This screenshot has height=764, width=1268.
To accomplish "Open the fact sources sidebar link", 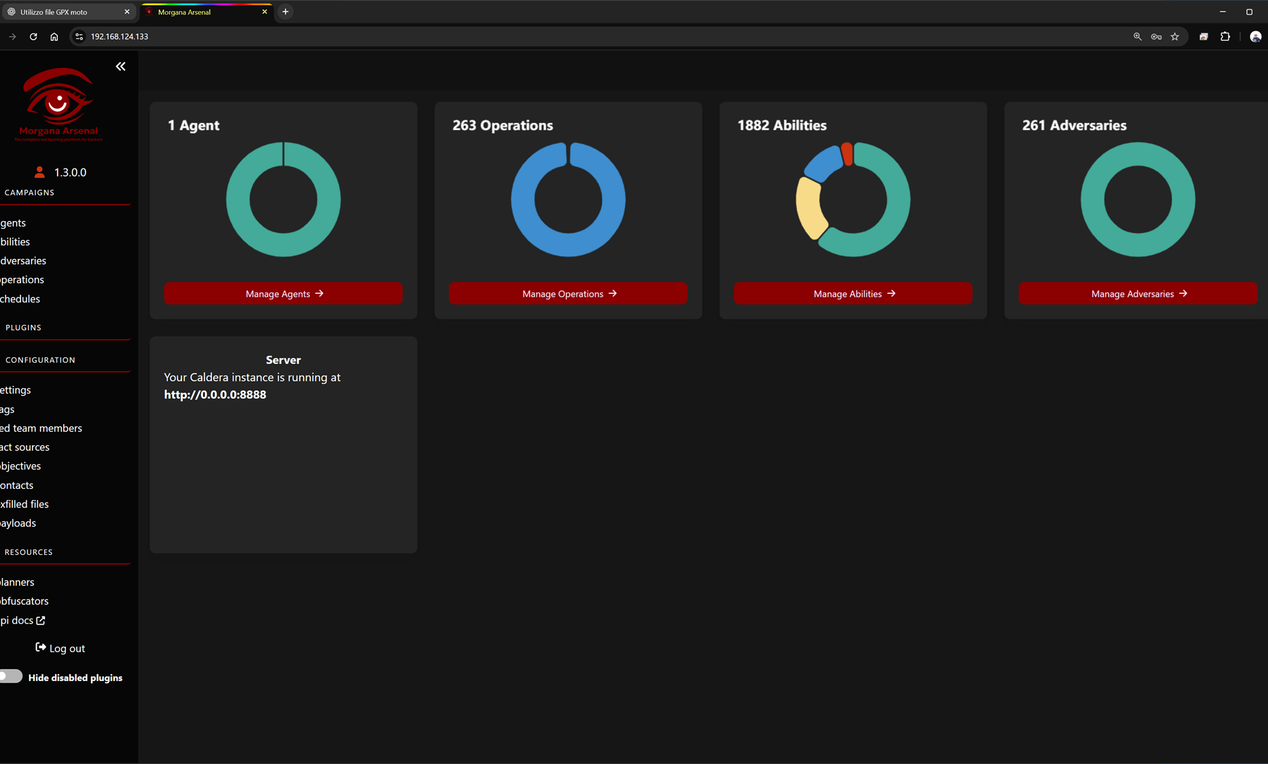I will pyautogui.click(x=25, y=447).
